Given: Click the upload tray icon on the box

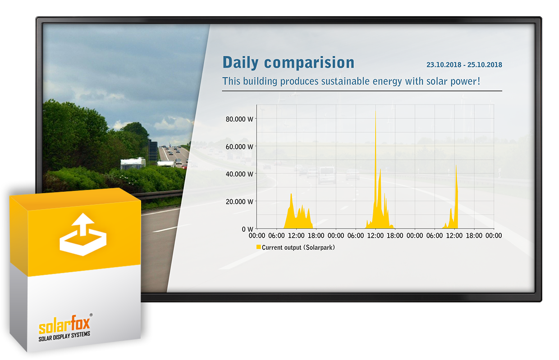Looking at the screenshot, I should click(x=83, y=234).
